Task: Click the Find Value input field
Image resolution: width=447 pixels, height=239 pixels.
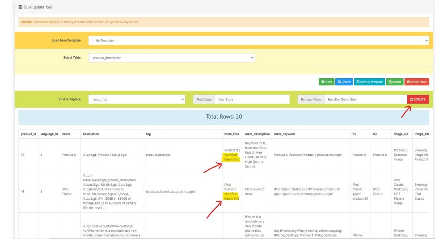Action: (x=252, y=100)
